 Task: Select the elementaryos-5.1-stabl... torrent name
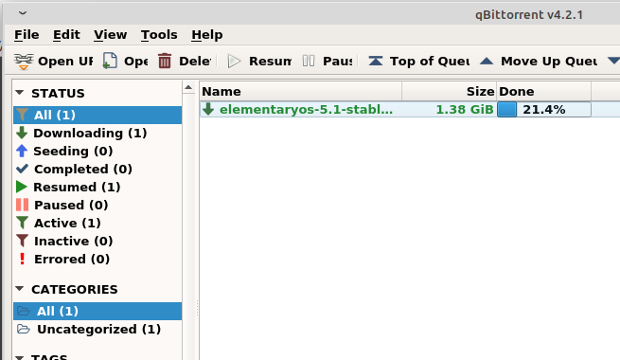(306, 110)
